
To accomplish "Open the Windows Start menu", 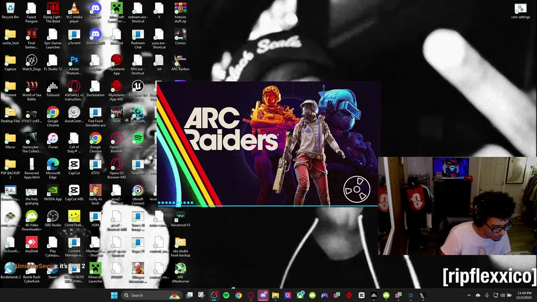I will [114, 295].
